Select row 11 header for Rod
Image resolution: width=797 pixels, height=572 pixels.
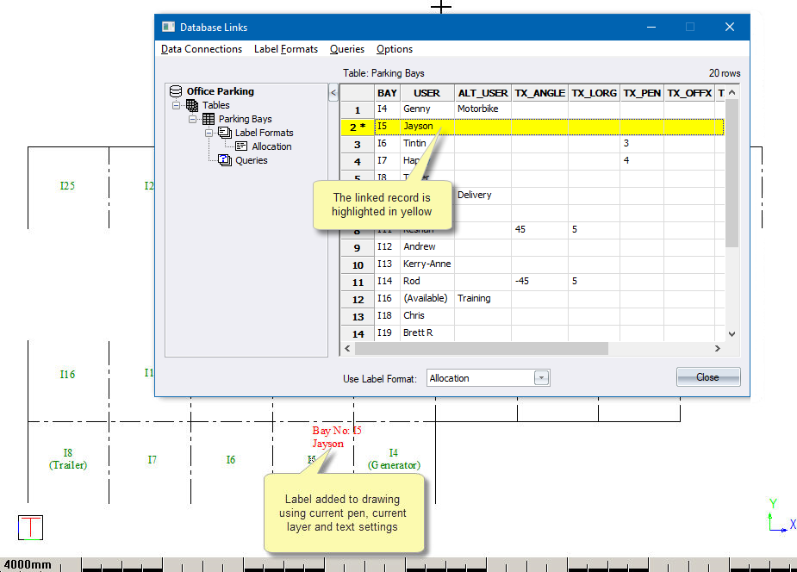pos(358,282)
